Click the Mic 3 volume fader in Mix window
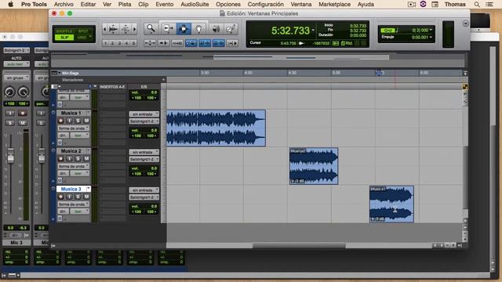This screenshot has height=282, width=502. 11,155
